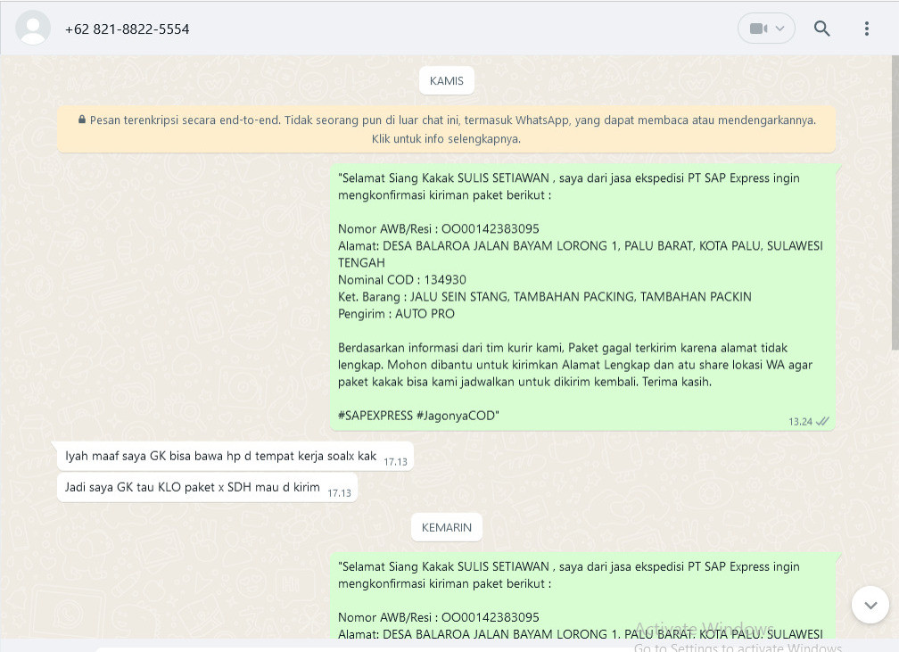Click the KAMIS date label

[x=447, y=81]
